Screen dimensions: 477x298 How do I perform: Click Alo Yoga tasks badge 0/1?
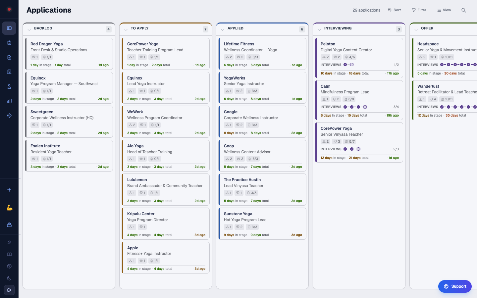click(x=154, y=159)
